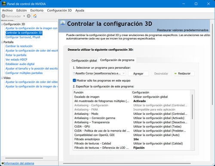Click the 16x value of Filtrado anisotrópico
Image resolution: width=215 pixels, height=166 pixels.
click(136, 139)
